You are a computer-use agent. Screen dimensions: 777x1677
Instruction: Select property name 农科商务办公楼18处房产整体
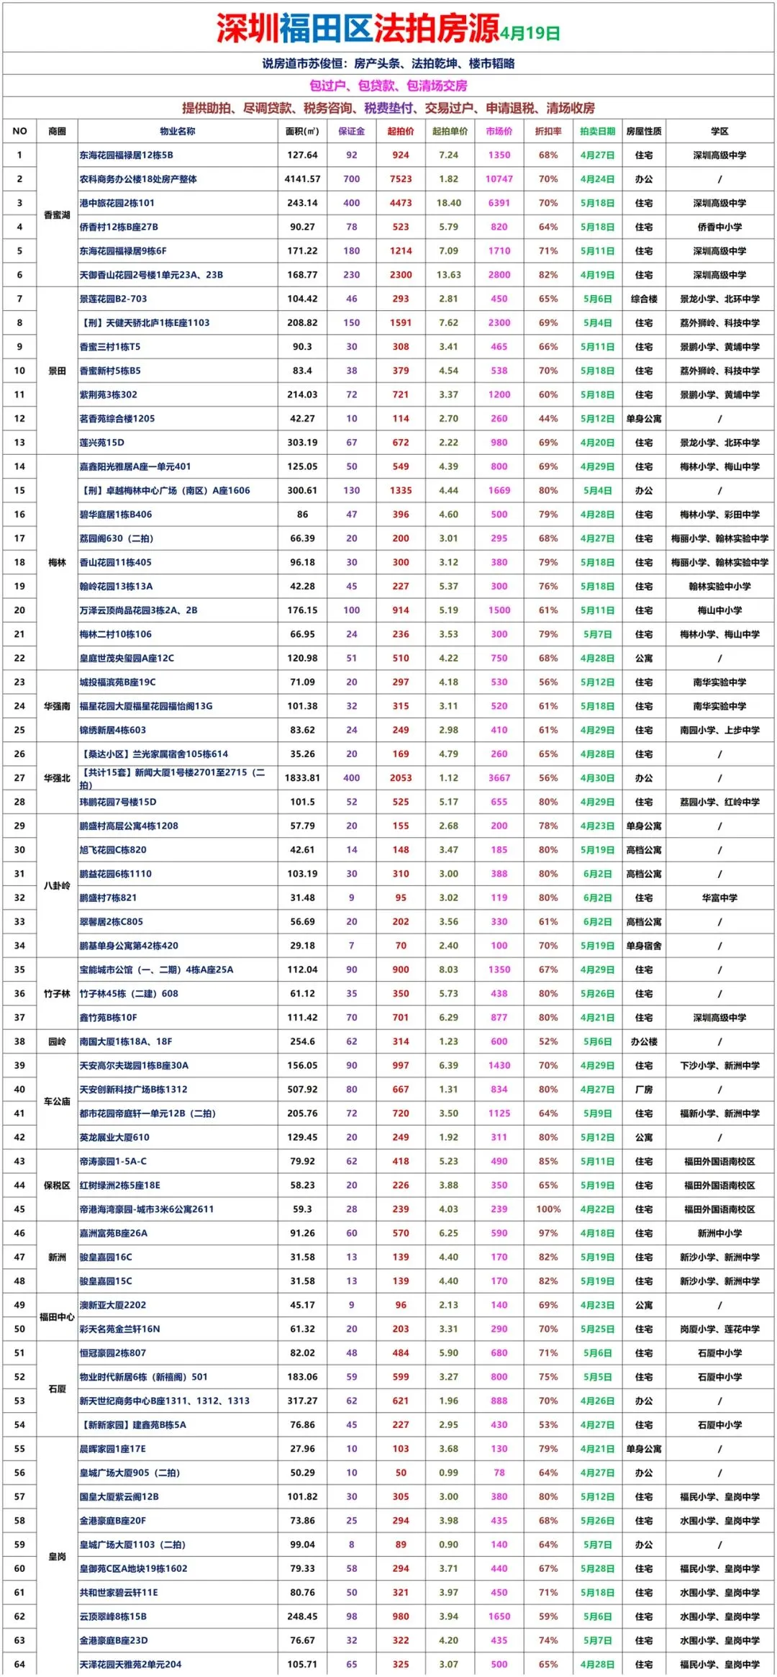tap(138, 179)
